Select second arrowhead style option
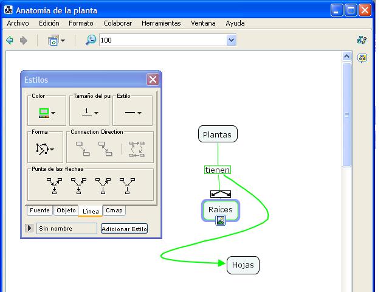The image size is (389, 292). click(x=78, y=185)
